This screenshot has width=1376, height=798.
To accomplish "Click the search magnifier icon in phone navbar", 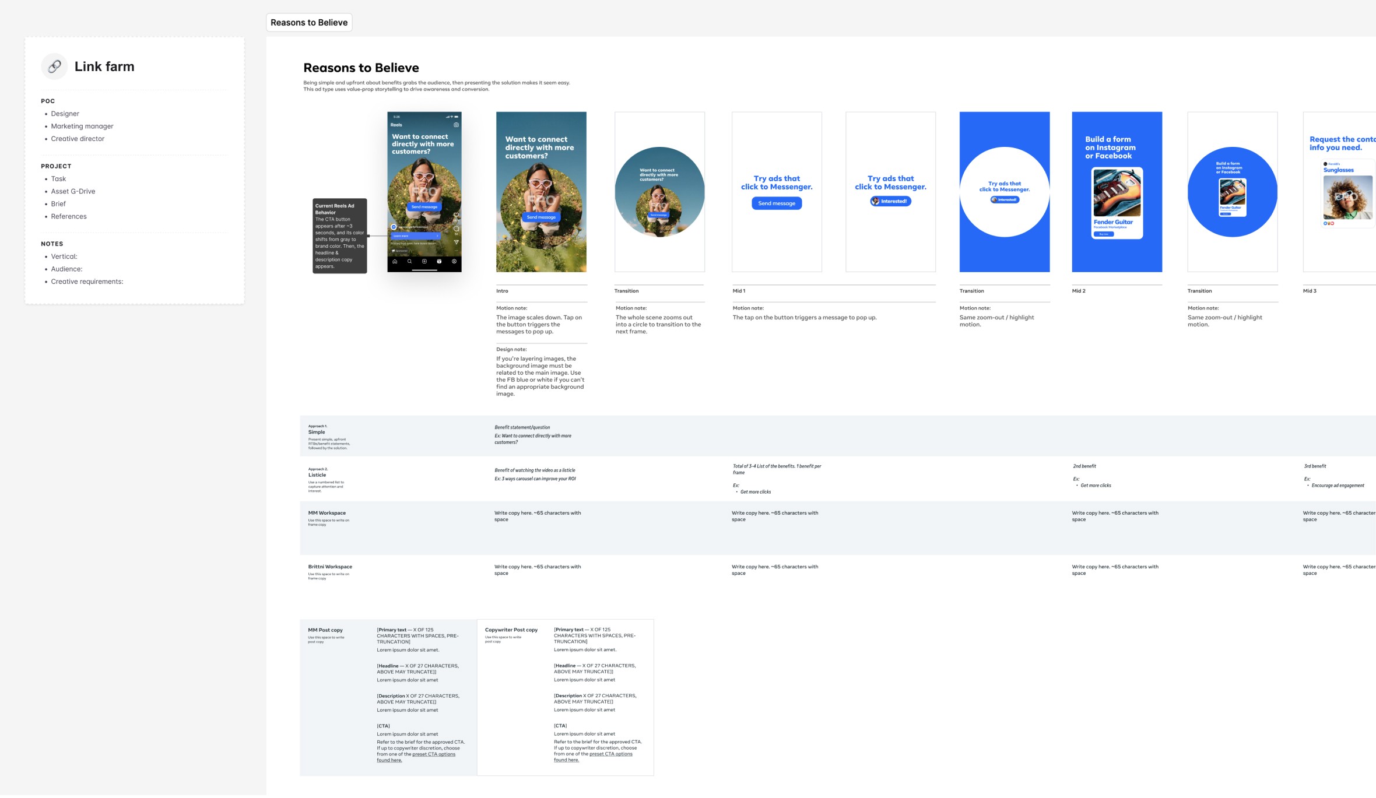I will (x=409, y=261).
